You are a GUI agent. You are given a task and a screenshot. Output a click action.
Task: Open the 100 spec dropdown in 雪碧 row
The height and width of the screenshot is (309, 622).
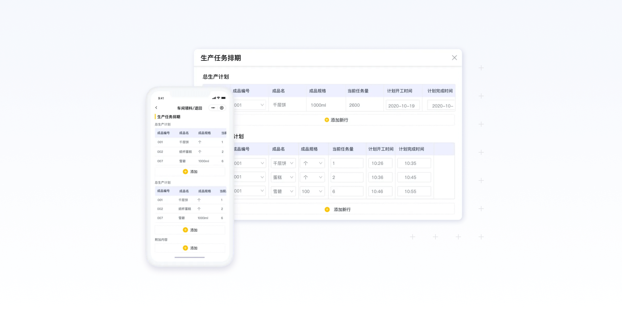click(x=312, y=191)
